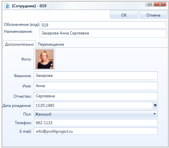This screenshot has height=148, width=169.
Task: Expand the Пол dropdown arrow
Action: tap(154, 114)
